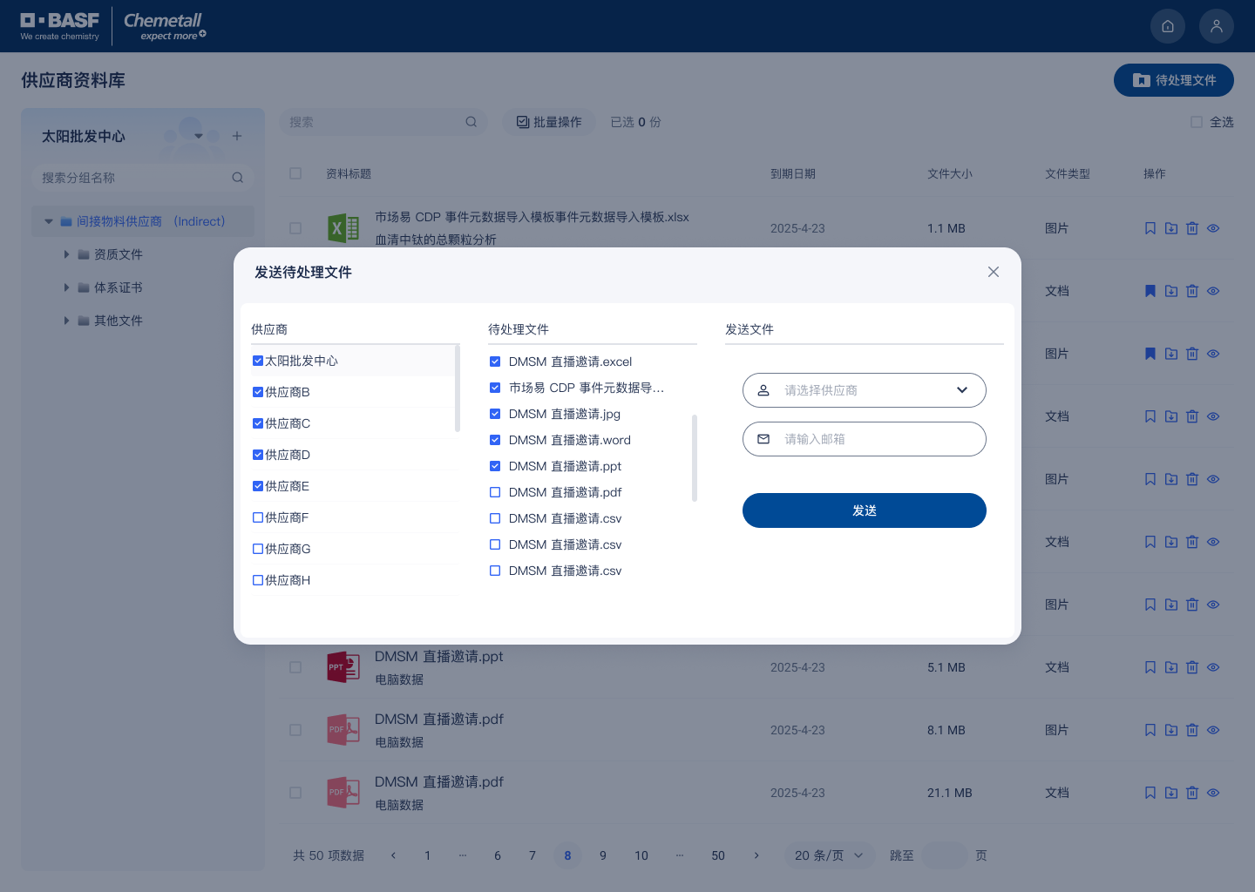Open 待处理文件 button
The height and width of the screenshot is (892, 1255).
[1174, 80]
